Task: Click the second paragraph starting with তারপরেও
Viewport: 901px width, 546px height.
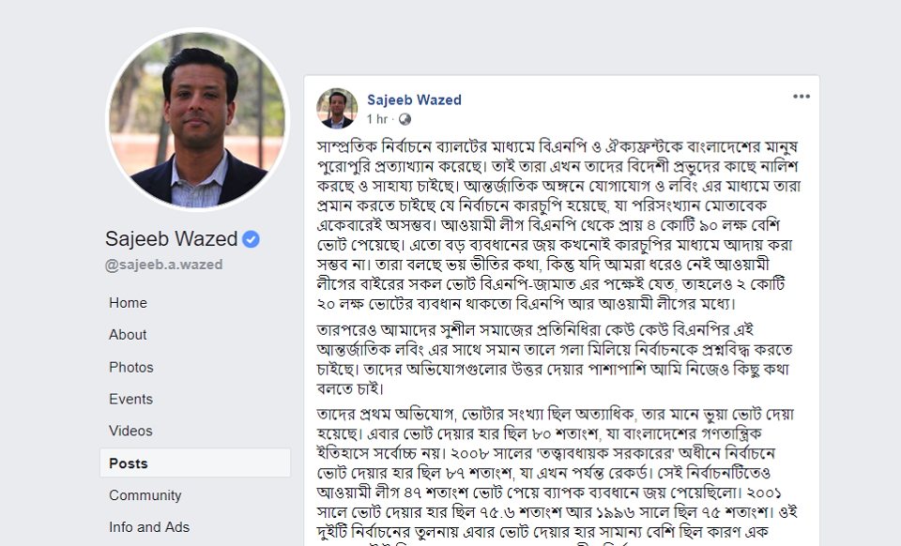Action: [555, 359]
